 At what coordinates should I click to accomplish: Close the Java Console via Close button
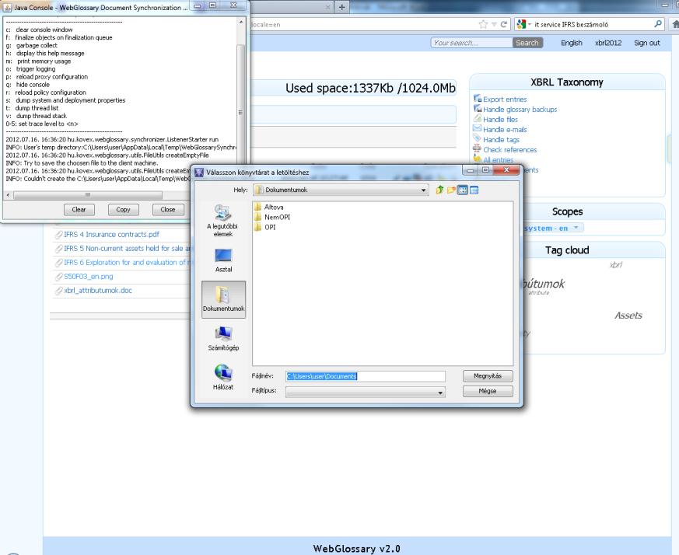[168, 210]
